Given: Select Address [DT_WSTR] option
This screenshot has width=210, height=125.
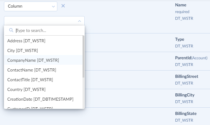Looking at the screenshot, I should pyautogui.click(x=26, y=41).
